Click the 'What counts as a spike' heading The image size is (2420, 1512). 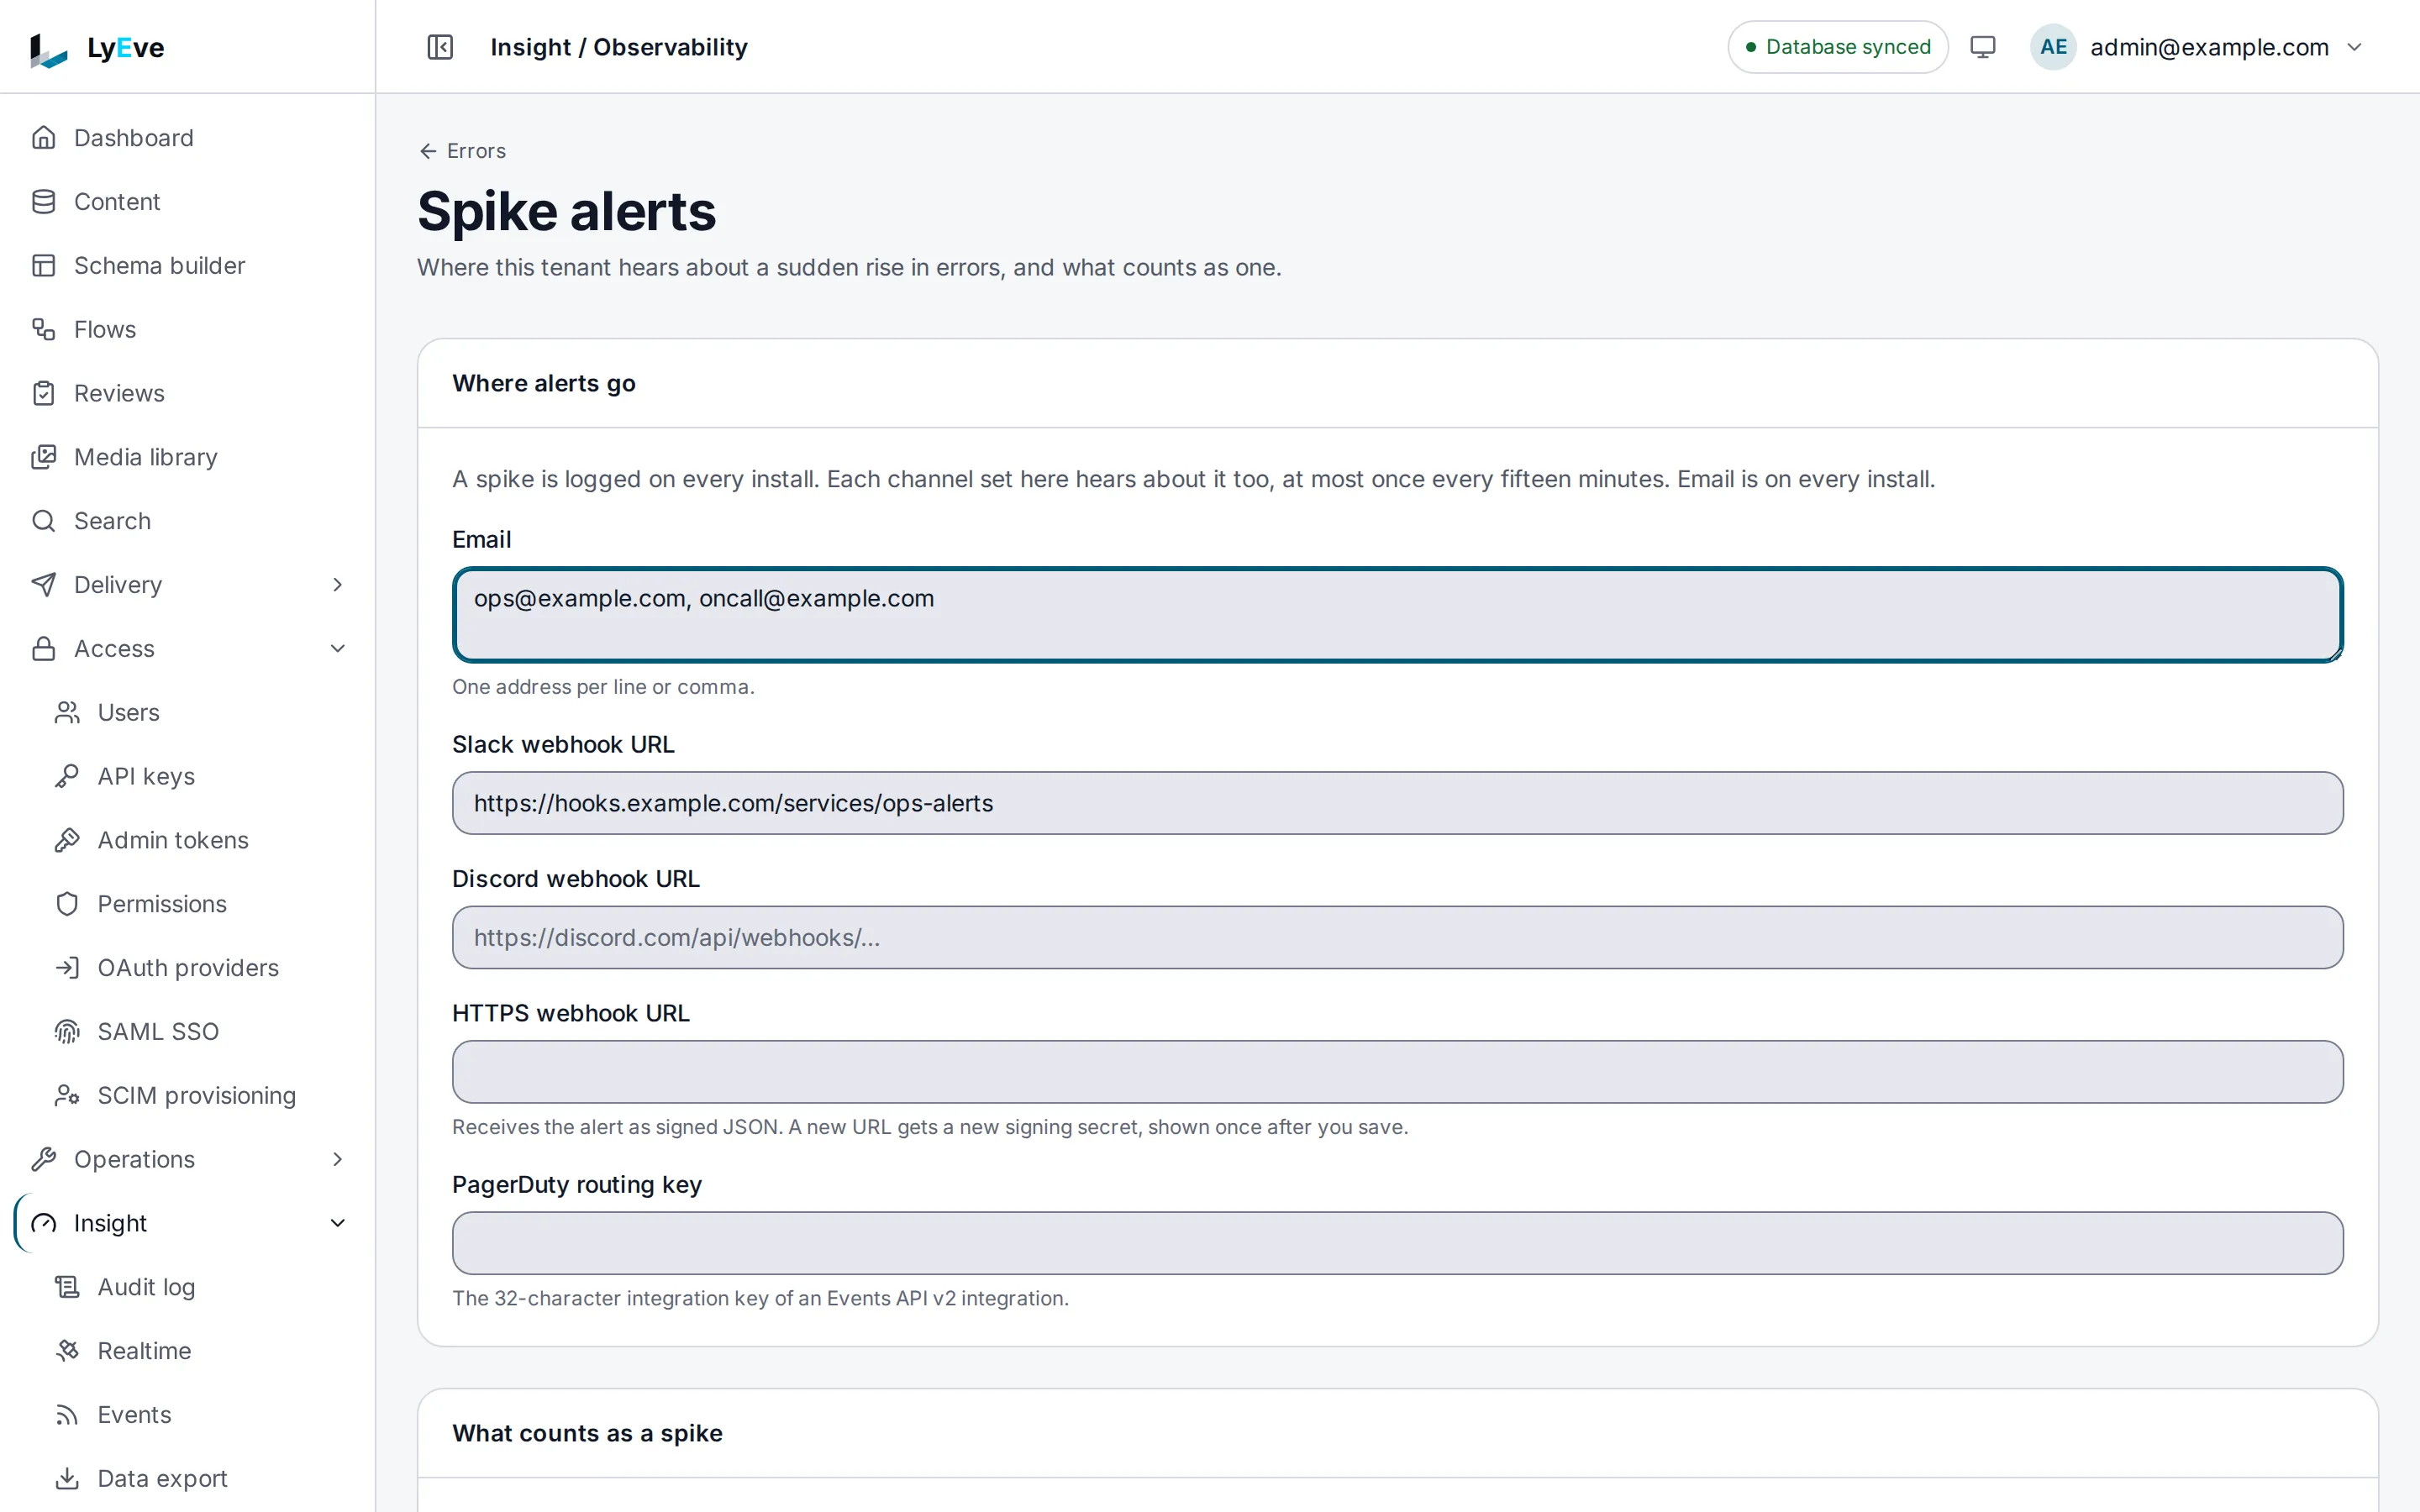(587, 1433)
